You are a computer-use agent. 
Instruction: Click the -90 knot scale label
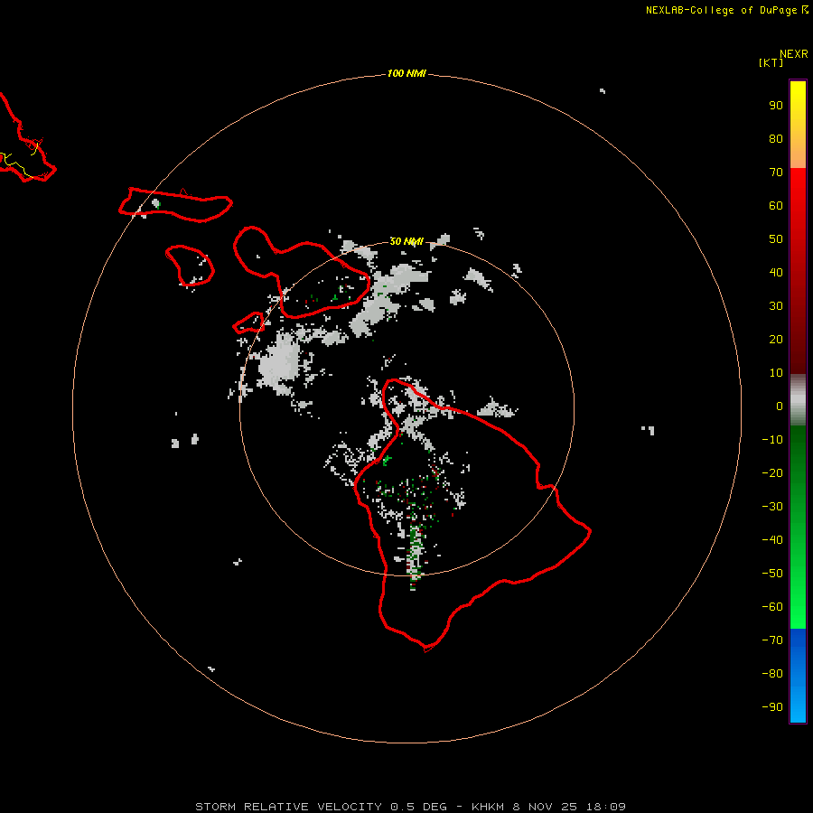point(772,707)
